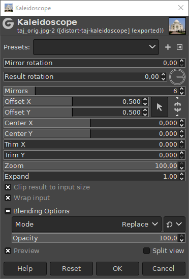This screenshot has height=279, width=189.
Task: Decrease Result rotation with down arrow
Action: [x=163, y=79]
